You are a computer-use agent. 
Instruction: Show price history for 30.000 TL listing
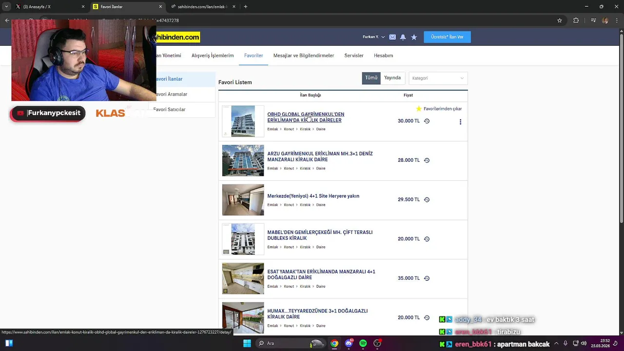point(427,121)
